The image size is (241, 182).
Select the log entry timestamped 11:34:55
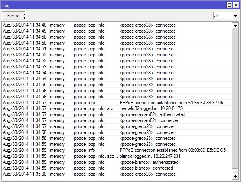[x=117, y=85]
